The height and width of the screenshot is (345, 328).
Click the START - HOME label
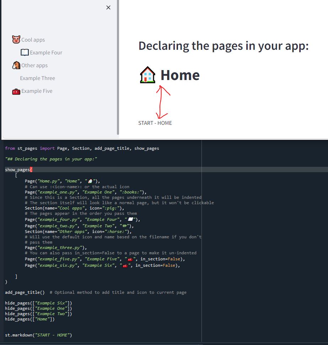[x=155, y=123]
